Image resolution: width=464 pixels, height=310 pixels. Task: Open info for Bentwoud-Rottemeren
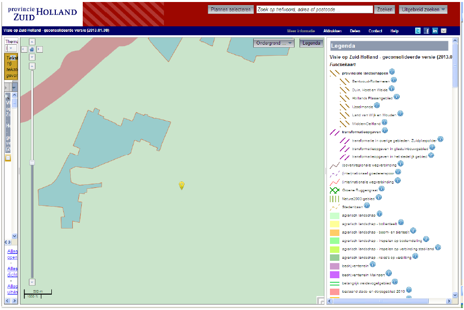(394, 79)
